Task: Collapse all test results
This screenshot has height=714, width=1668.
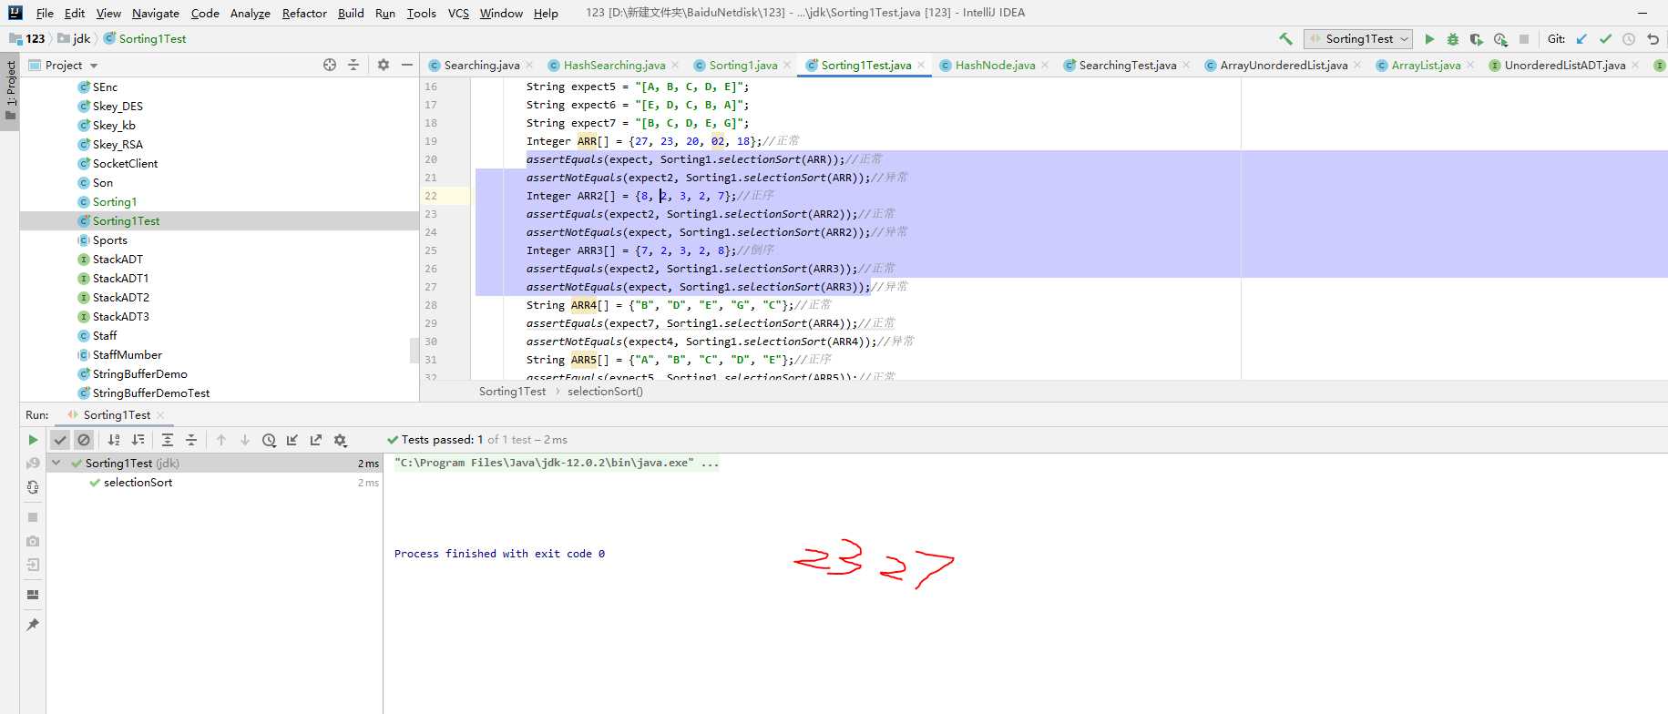Action: point(191,440)
